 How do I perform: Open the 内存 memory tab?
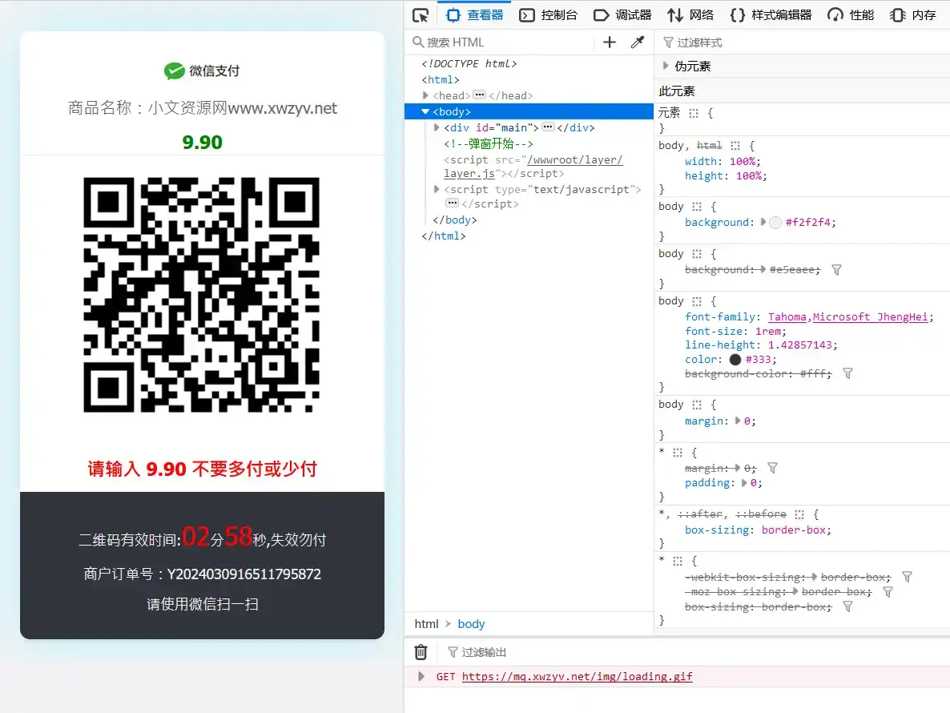click(913, 15)
